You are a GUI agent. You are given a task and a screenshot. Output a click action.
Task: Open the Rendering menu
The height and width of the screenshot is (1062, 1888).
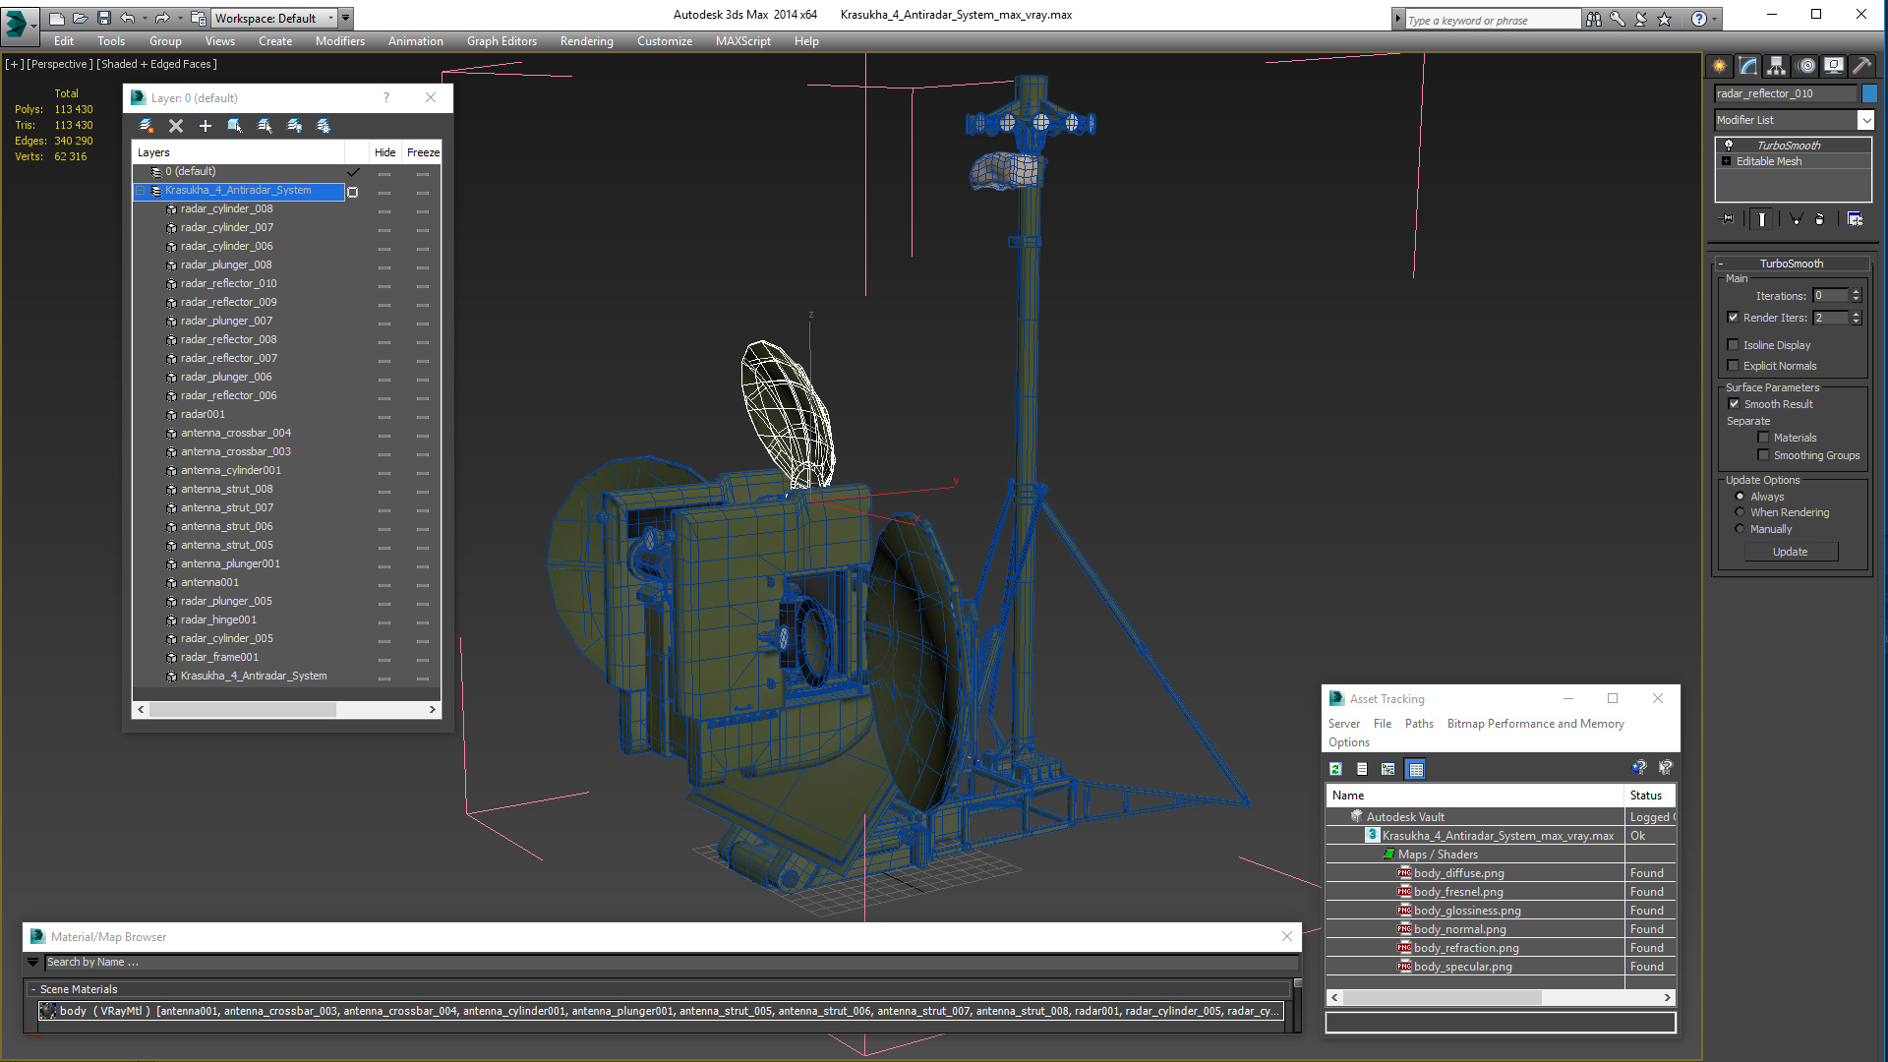click(586, 41)
